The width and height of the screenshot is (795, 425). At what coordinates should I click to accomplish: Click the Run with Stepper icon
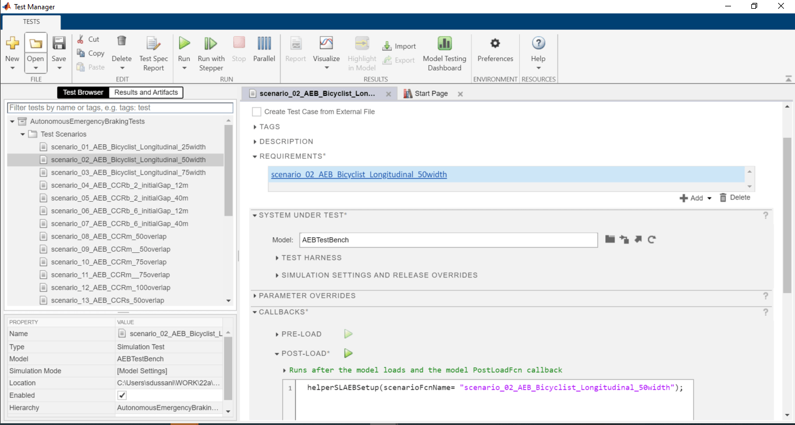(x=211, y=44)
